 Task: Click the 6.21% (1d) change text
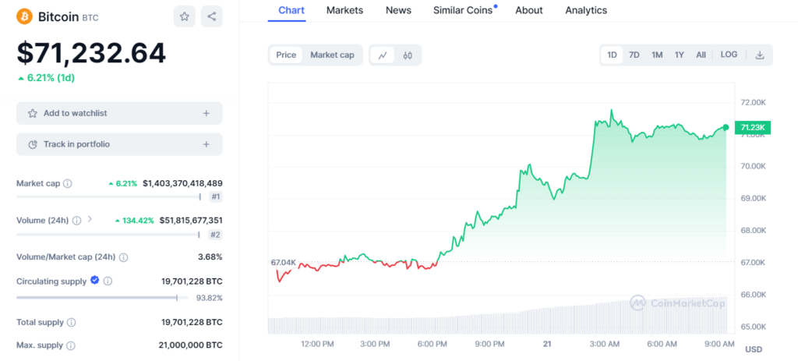(46, 78)
